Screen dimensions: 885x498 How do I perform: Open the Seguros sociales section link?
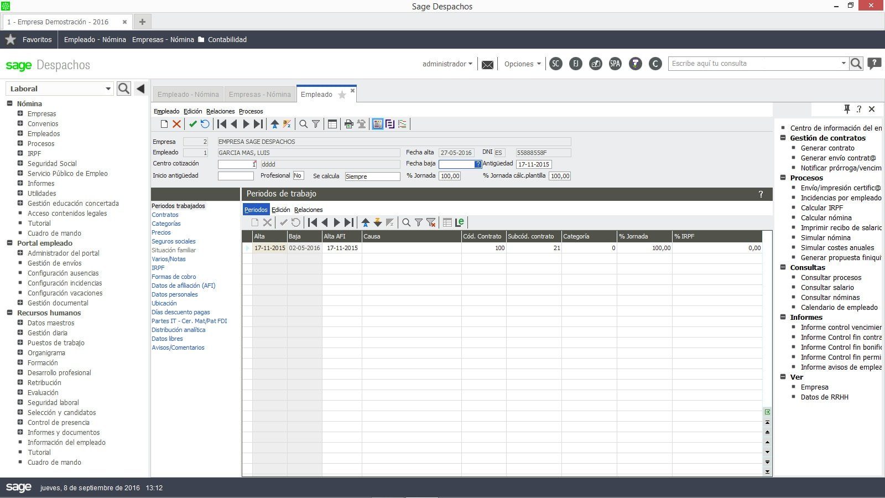pyautogui.click(x=174, y=241)
